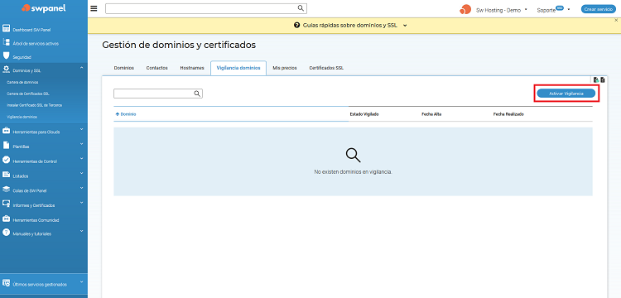The image size is (621, 298).
Task: Click the Herramientas para Clouds toolbox icon
Action: coord(6,130)
